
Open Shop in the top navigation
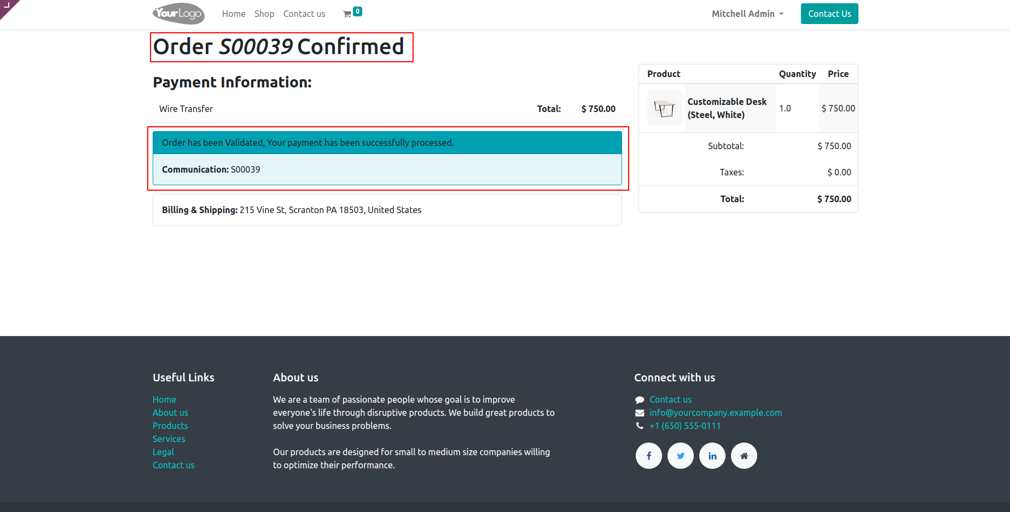click(264, 14)
